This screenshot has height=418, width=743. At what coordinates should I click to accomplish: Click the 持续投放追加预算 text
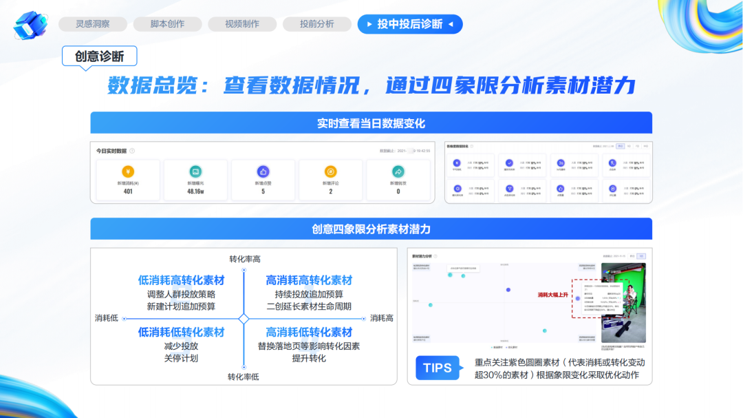(x=309, y=294)
